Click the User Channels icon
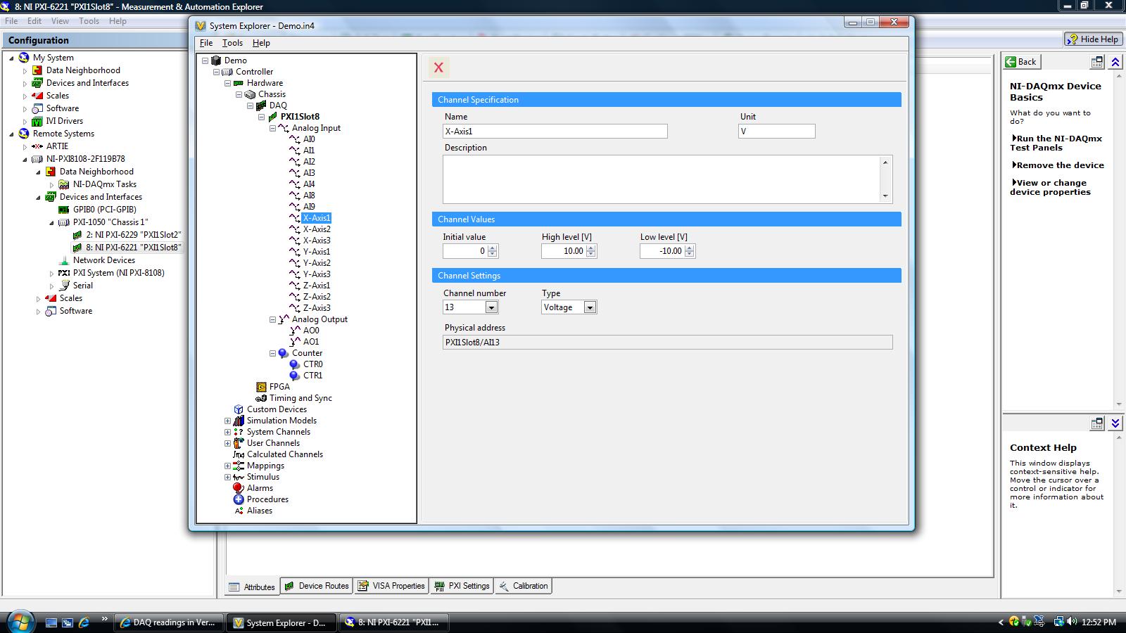The image size is (1126, 633). tap(239, 443)
